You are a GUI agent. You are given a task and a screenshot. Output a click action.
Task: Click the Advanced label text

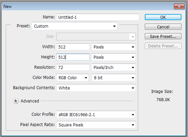[30, 101]
